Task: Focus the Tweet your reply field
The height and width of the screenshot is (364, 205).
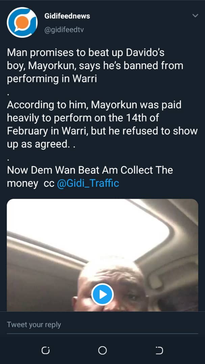Action: pyautogui.click(x=101, y=325)
